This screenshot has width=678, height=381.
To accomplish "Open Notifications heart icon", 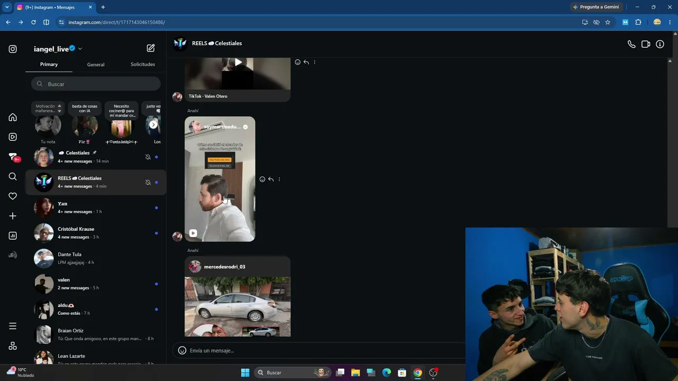I will (x=13, y=196).
